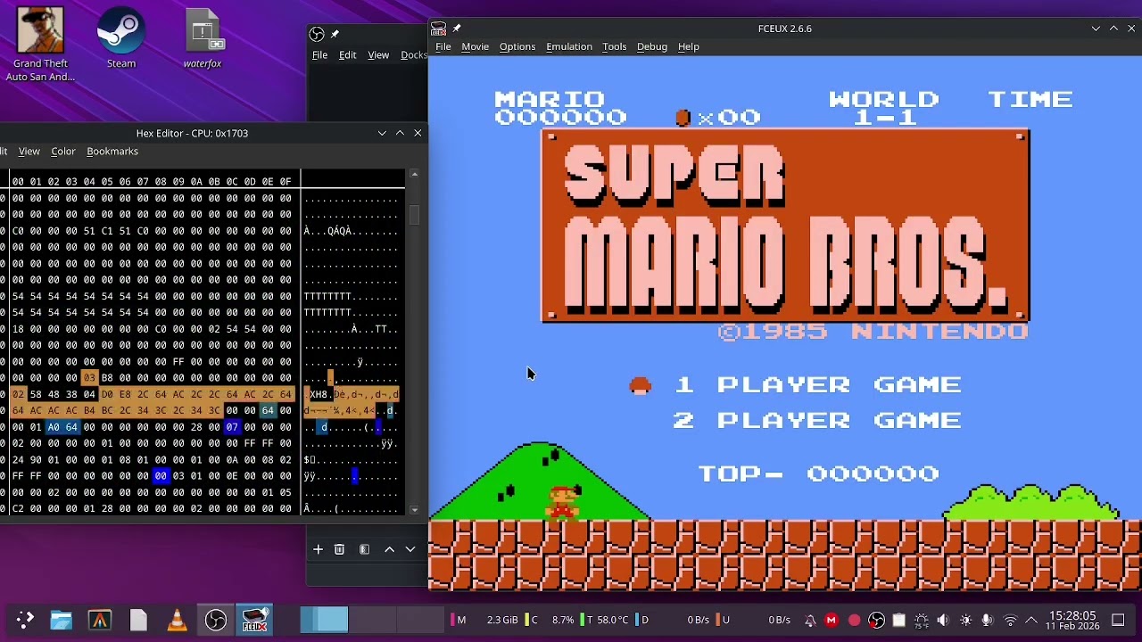Click the move up arrow in OBS
1142x642 pixels.
pos(389,549)
